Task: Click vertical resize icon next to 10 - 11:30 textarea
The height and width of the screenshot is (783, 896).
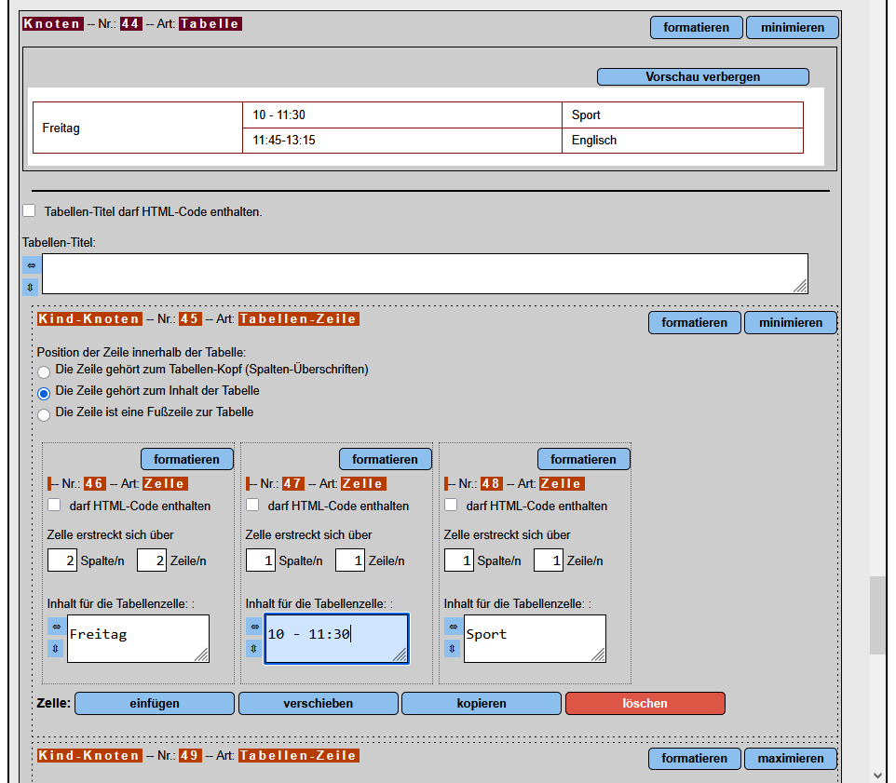Action: (253, 648)
